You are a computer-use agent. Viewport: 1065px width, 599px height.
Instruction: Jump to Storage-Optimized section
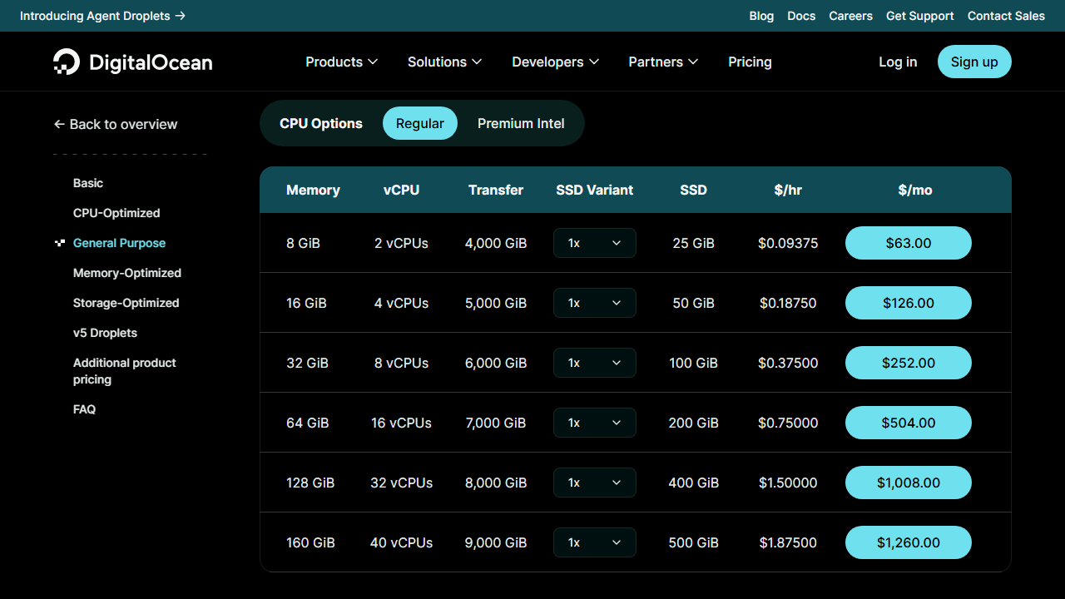click(126, 303)
